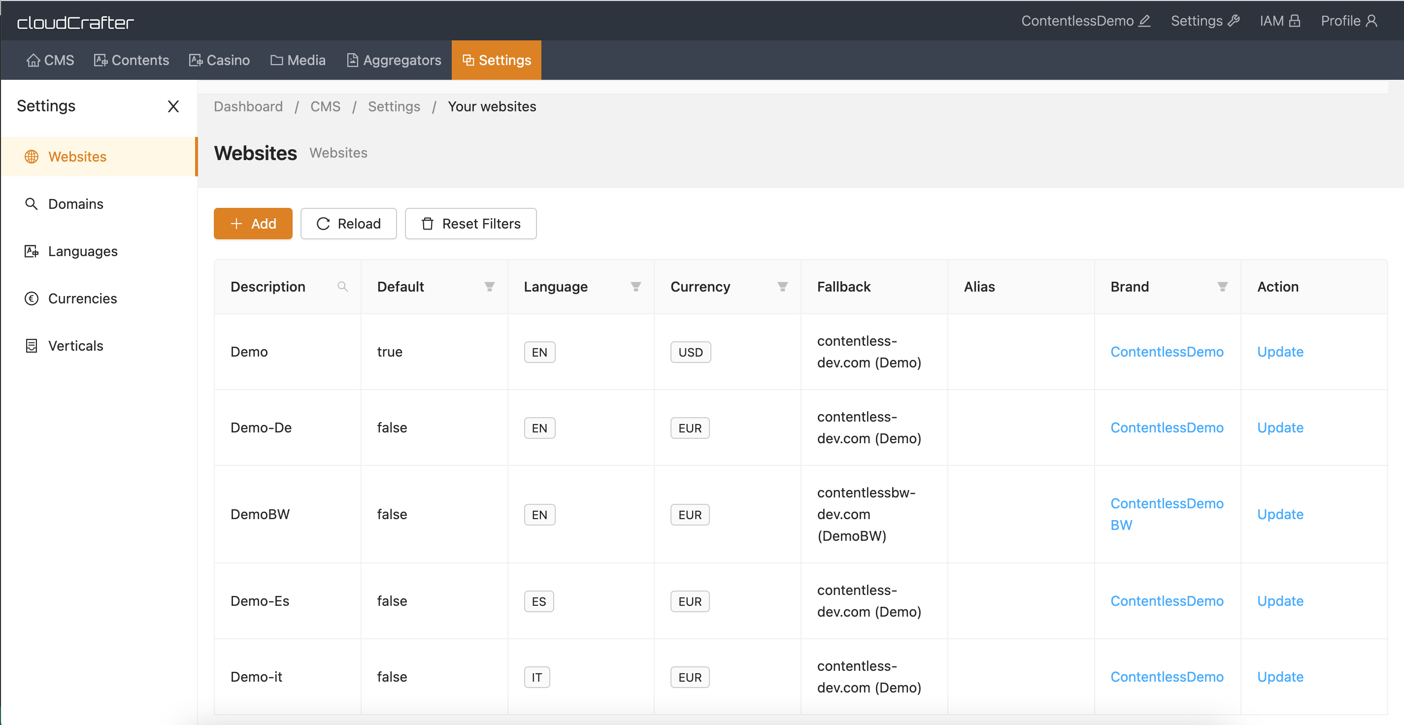Open Currencies in the sidebar
The image size is (1404, 725).
tap(99, 298)
